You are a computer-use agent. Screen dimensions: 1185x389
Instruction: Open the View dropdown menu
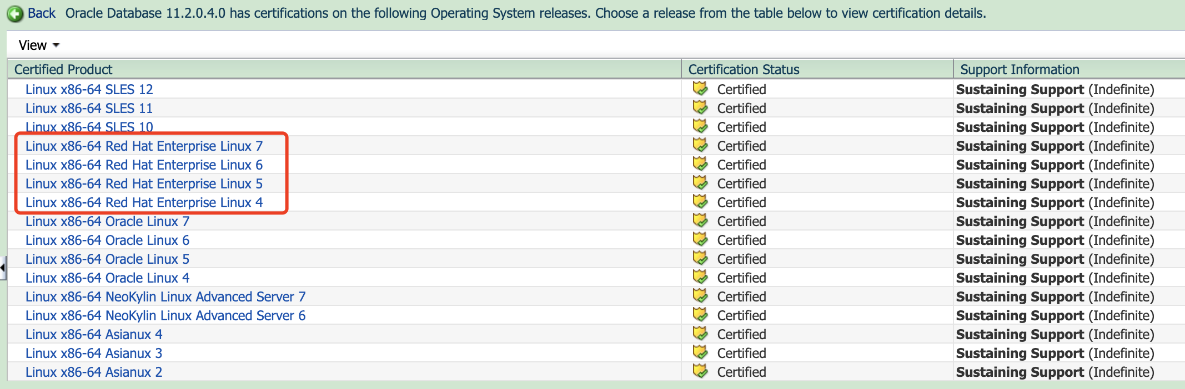39,45
